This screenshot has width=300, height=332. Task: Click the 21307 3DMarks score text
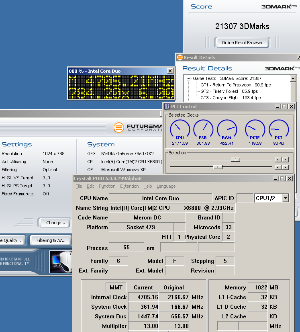tap(242, 26)
